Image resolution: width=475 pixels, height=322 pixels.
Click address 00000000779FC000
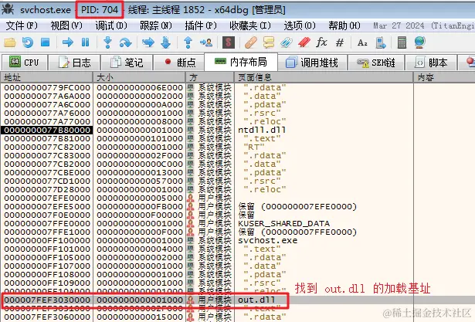tap(47, 87)
